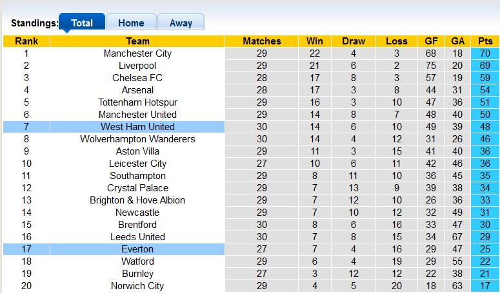
Task: Click the Pts column header
Action: (485, 41)
